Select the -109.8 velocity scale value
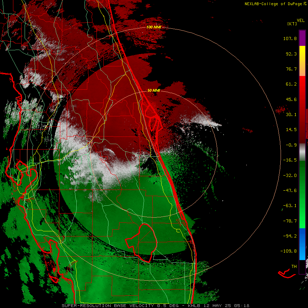The width and height of the screenshot is (308, 308). click(288, 251)
